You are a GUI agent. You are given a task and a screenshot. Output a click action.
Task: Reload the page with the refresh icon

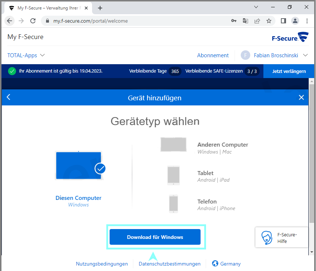tap(33, 21)
